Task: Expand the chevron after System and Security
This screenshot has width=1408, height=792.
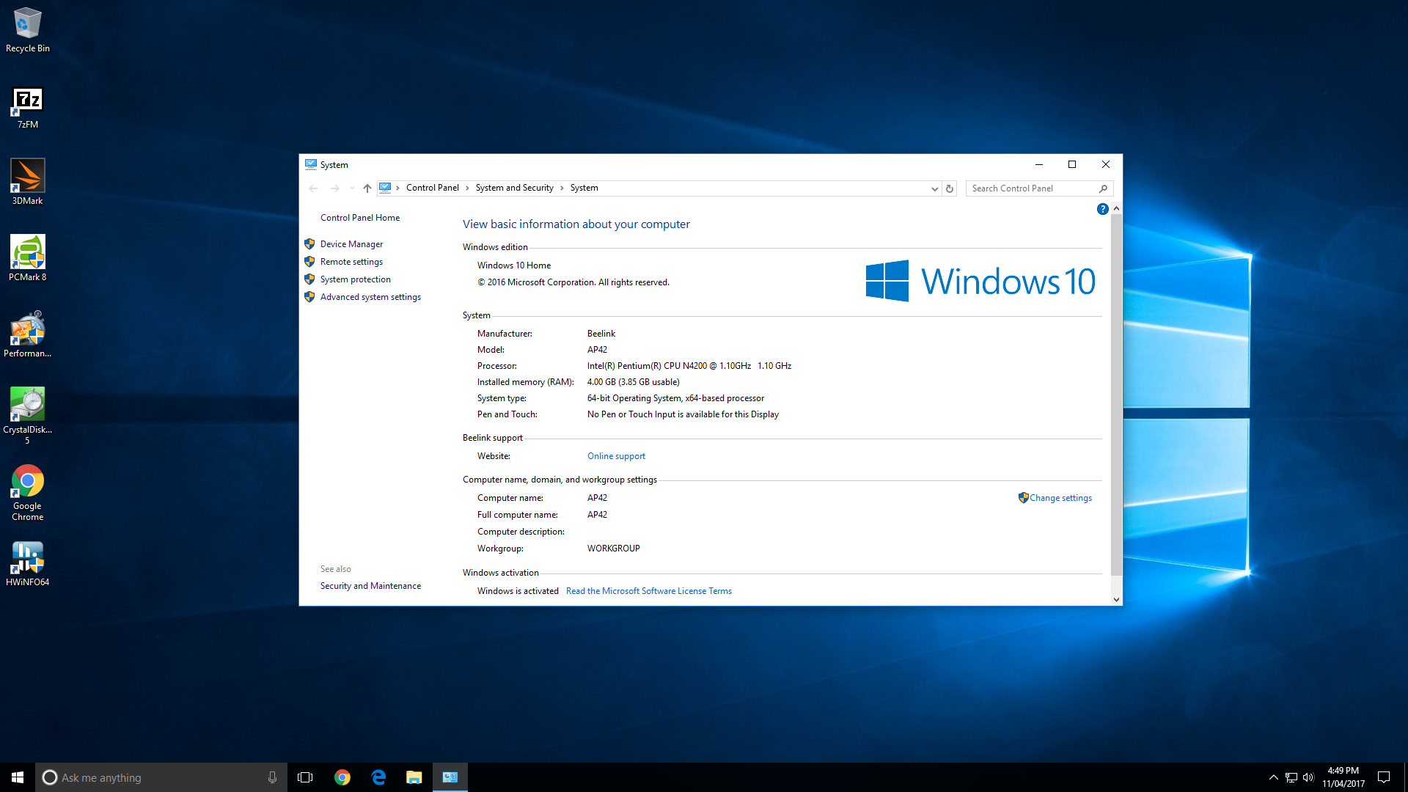Action: coord(562,188)
